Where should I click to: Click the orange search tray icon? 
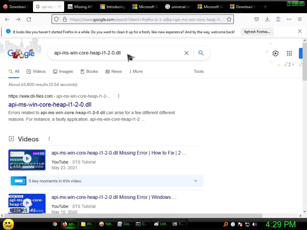(x=226, y=224)
